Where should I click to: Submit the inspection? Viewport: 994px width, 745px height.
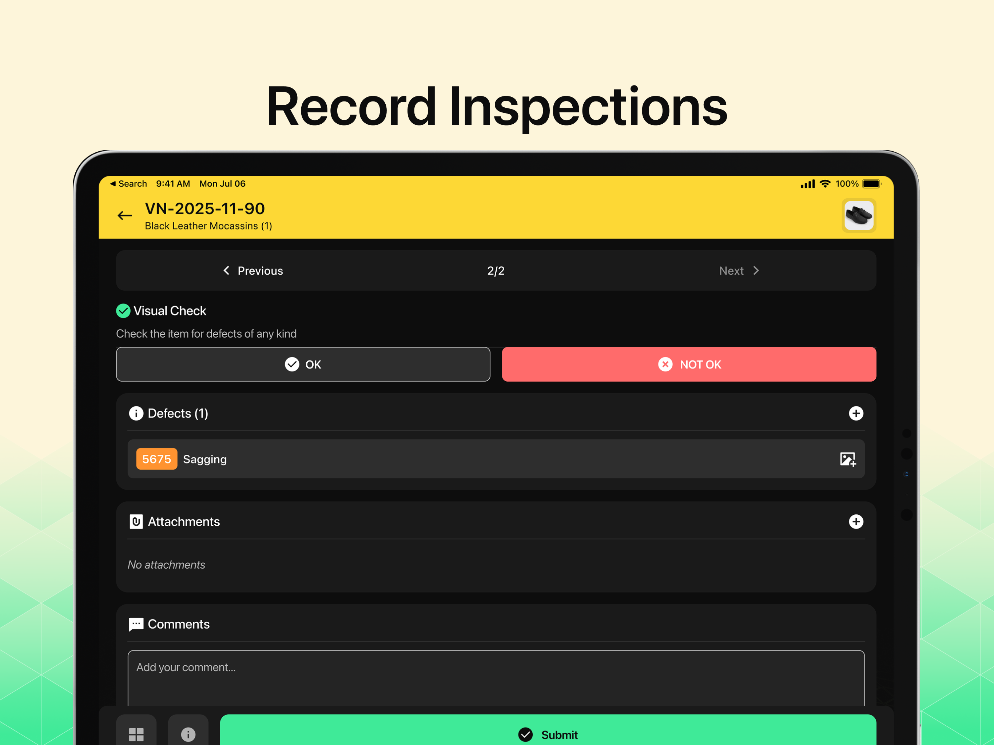click(548, 730)
